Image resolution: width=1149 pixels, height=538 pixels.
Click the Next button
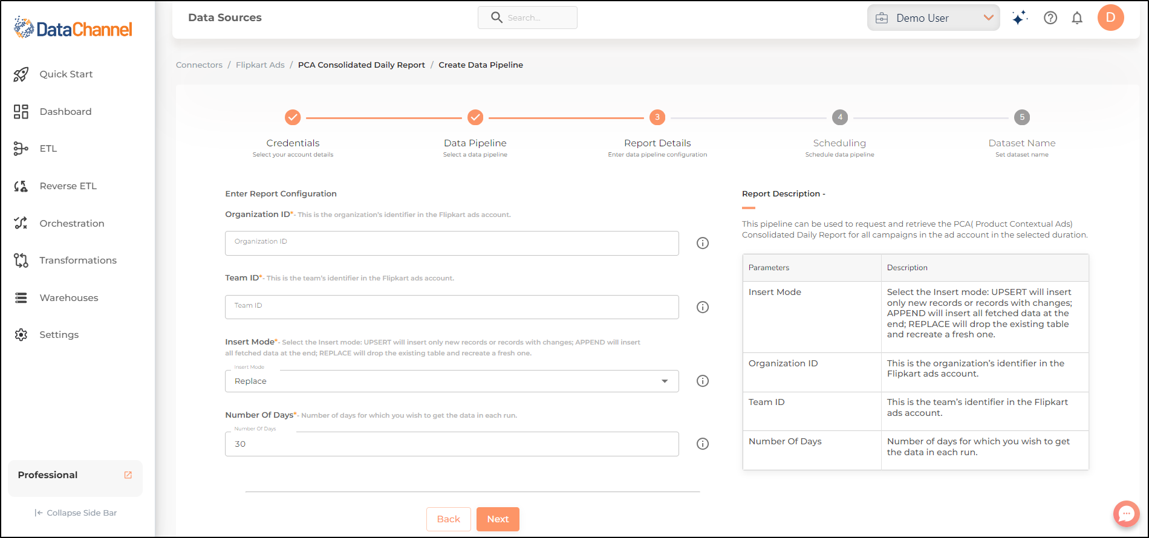498,519
